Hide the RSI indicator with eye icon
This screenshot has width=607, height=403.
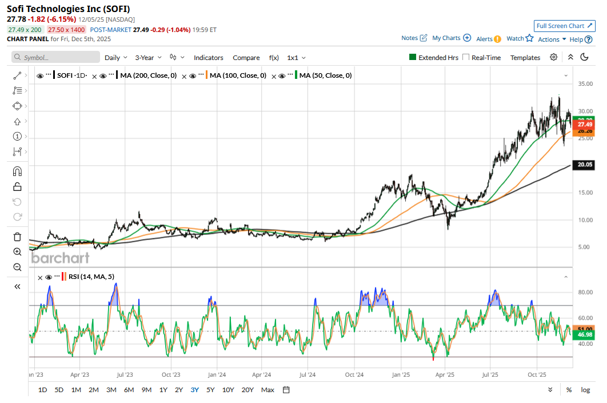coord(49,277)
